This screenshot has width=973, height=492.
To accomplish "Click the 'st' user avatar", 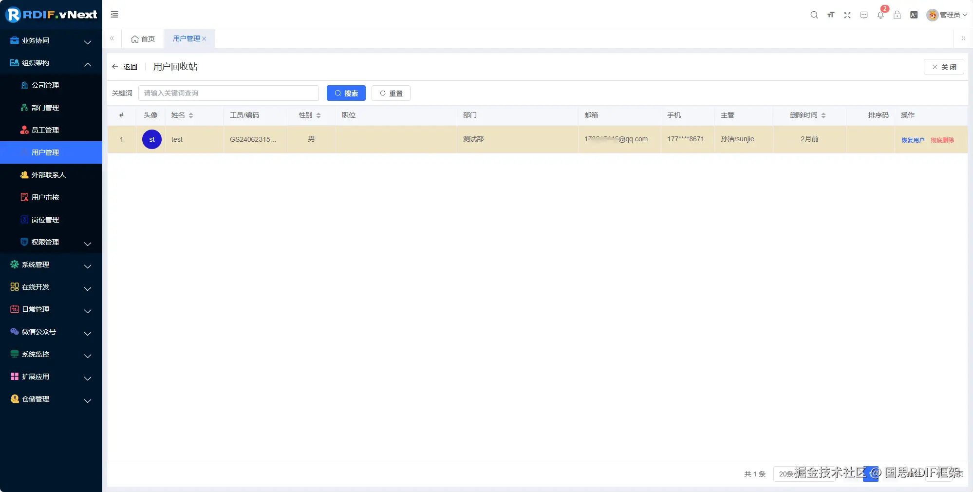I will click(152, 139).
